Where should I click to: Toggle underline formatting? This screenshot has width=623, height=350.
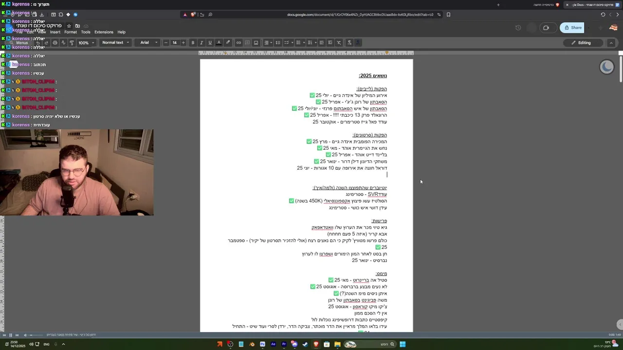pos(210,43)
